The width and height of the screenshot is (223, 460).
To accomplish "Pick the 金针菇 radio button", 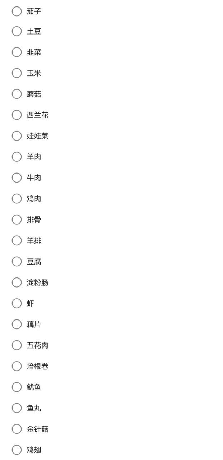I will pyautogui.click(x=17, y=429).
